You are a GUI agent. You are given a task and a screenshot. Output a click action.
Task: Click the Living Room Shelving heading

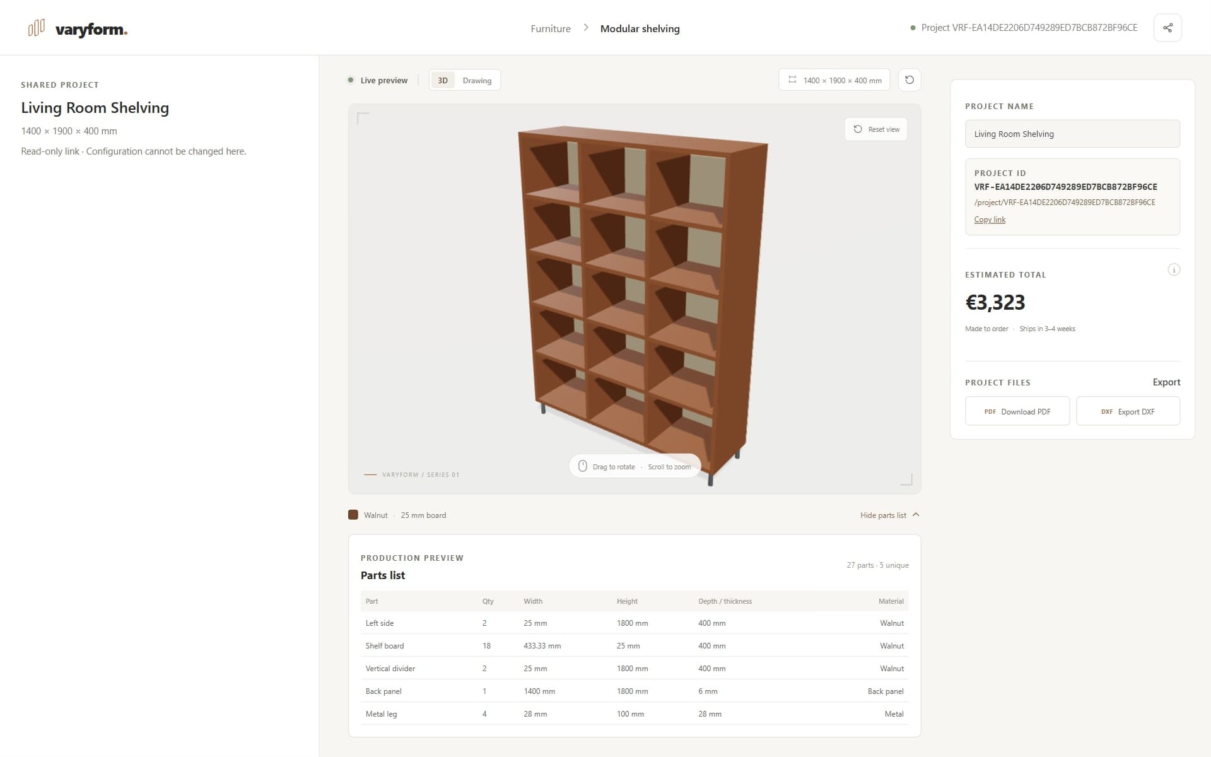click(95, 108)
